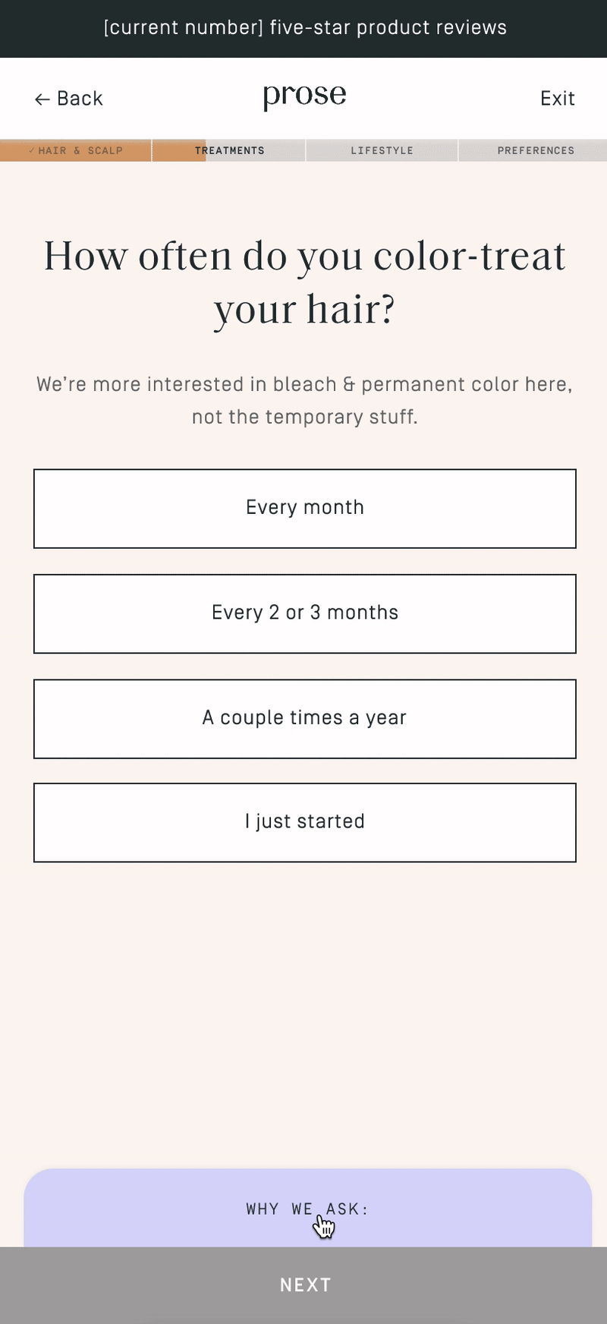Exit the consultation

558,99
